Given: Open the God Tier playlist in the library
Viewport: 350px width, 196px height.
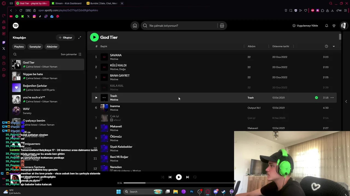Looking at the screenshot, I should tap(48, 65).
